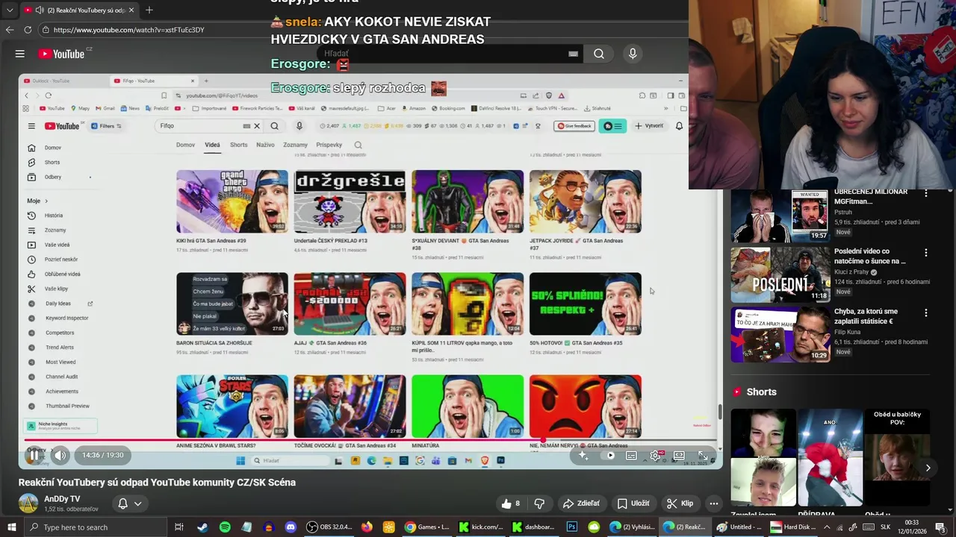This screenshot has width=956, height=537.
Task: Open Kluci z Prahy channel link
Action: pos(853,272)
